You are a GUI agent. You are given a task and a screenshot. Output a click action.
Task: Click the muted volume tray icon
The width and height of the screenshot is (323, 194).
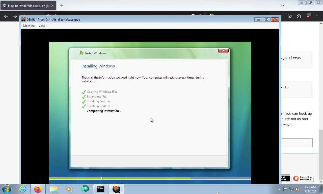point(298,189)
